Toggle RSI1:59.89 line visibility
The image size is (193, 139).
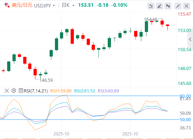click(61, 91)
